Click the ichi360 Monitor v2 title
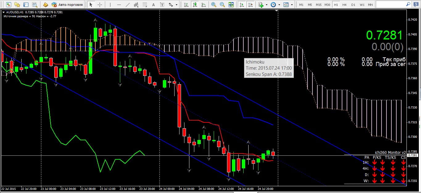Screen dimensions: 421x193 click(x=390, y=152)
